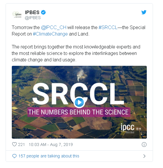163x168 pixels.
Task: Open the #SRCCL hashtag link
Action: [108, 27]
